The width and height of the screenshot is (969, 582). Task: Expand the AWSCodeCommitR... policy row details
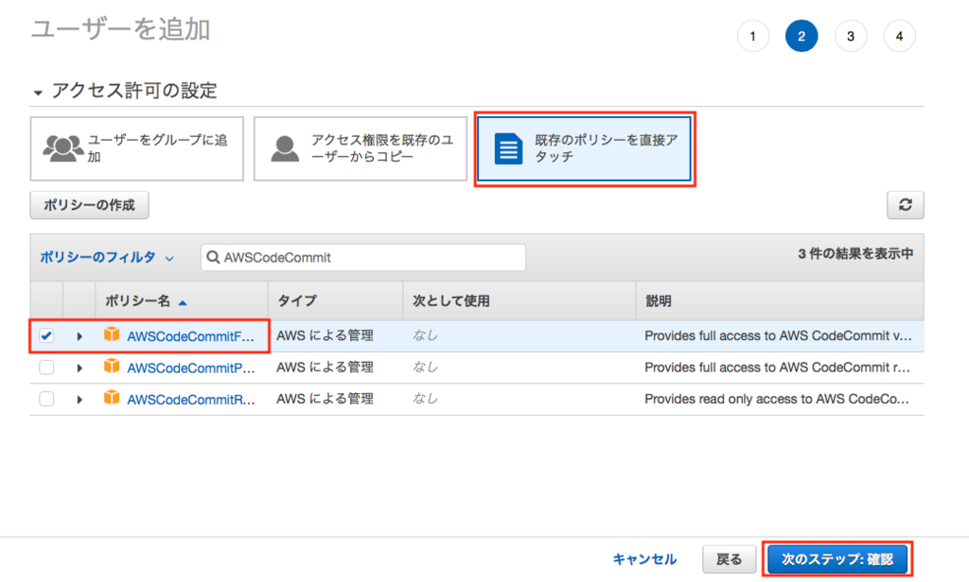coord(79,400)
